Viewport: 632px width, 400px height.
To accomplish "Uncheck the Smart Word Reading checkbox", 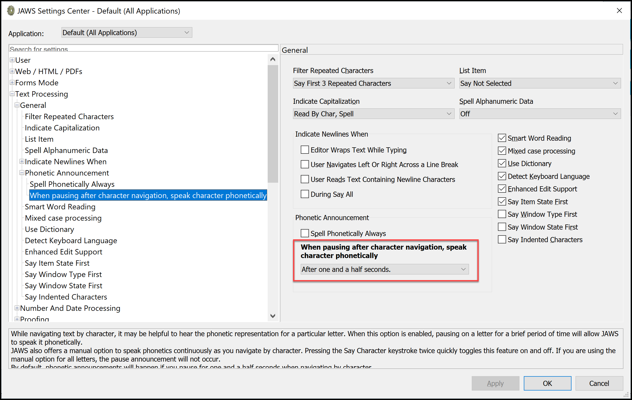I will coord(502,138).
